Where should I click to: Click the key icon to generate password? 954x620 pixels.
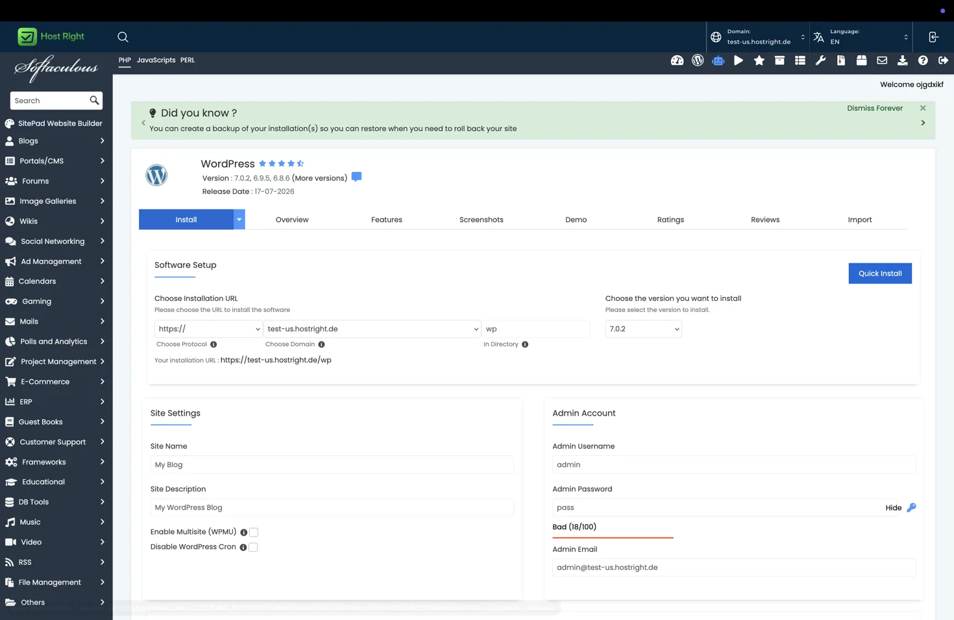[x=911, y=507]
